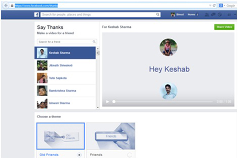
Task: Click the video progress slider handle
Action: (114, 101)
